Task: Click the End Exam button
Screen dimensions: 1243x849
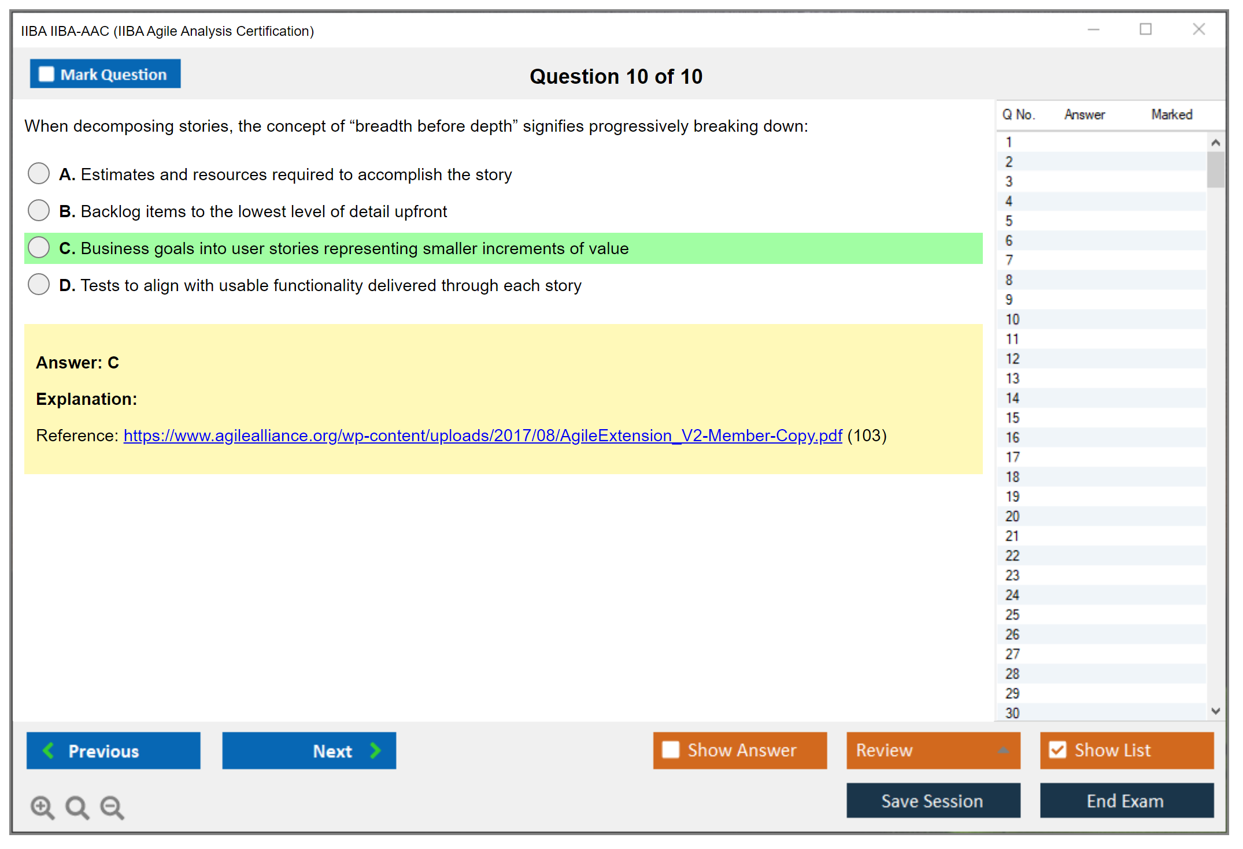Action: [1126, 800]
